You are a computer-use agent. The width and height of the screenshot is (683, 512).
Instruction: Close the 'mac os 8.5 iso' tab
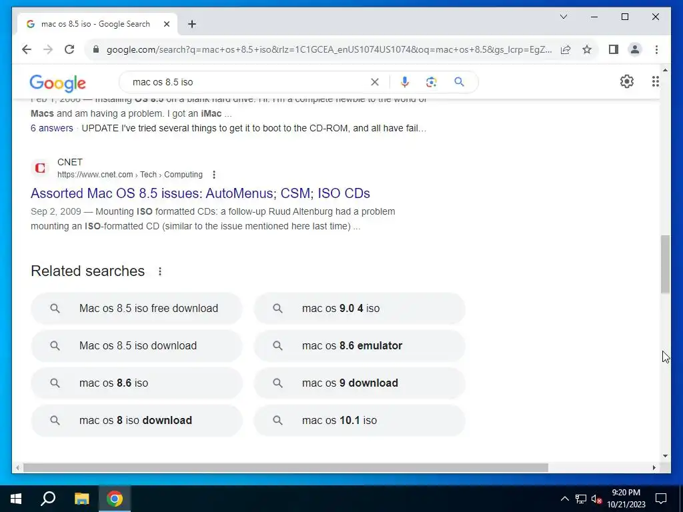tap(166, 24)
